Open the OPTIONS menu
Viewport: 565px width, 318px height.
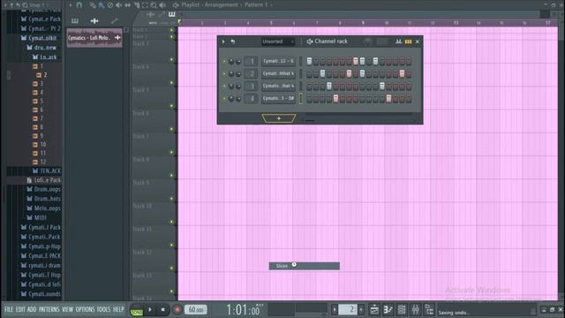(85, 309)
